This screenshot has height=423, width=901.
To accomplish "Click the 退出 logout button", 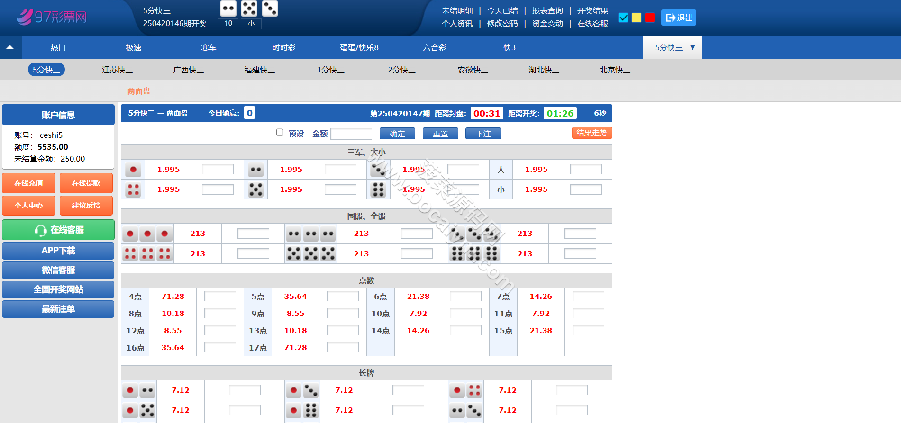I will (679, 18).
